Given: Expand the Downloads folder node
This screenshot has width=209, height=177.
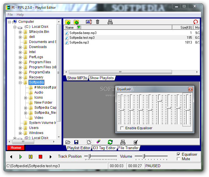Looking at the screenshot, I should coord(20,47).
